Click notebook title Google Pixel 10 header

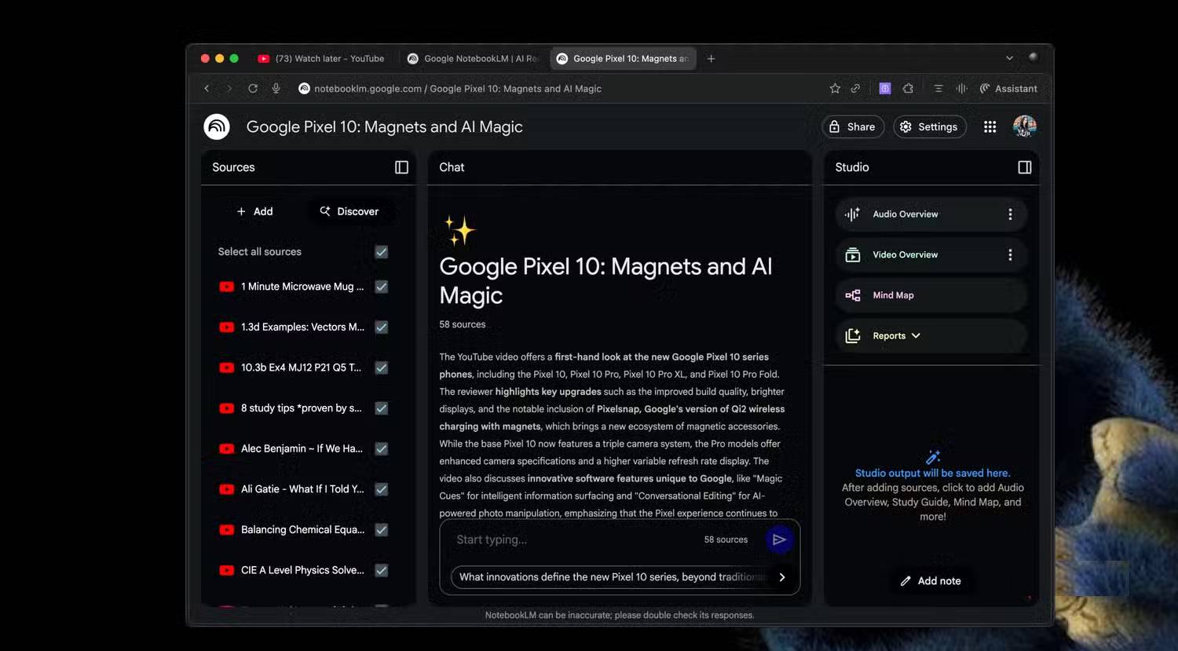click(385, 126)
